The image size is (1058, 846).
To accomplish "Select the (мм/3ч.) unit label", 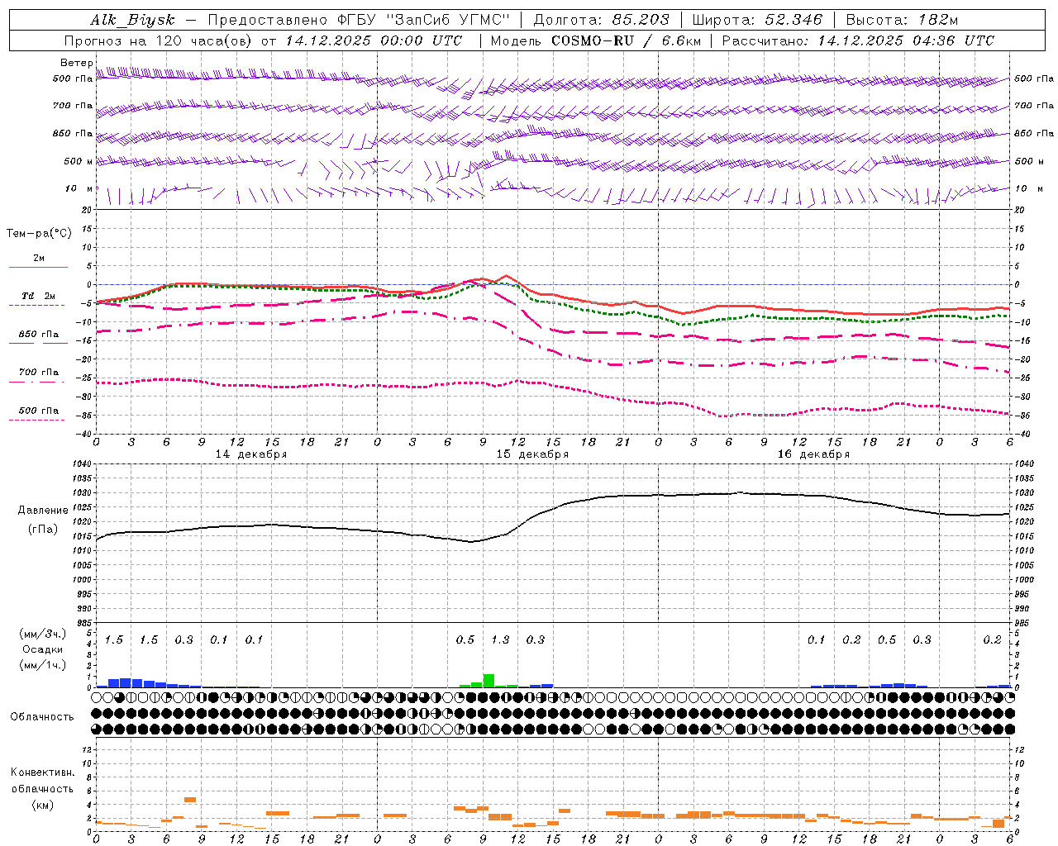I will pos(43,634).
